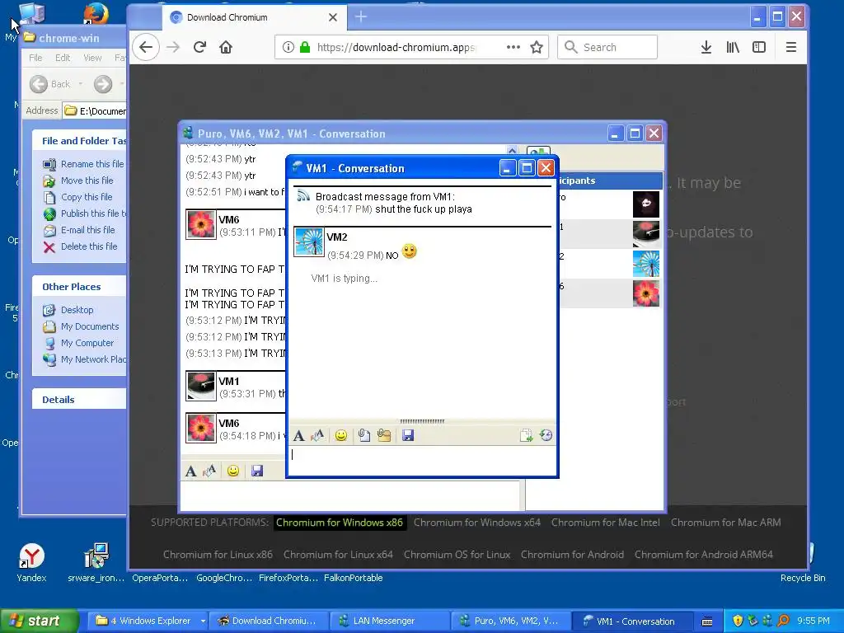
Task: Click Chromium for Mac ARM link
Action: tap(725, 522)
